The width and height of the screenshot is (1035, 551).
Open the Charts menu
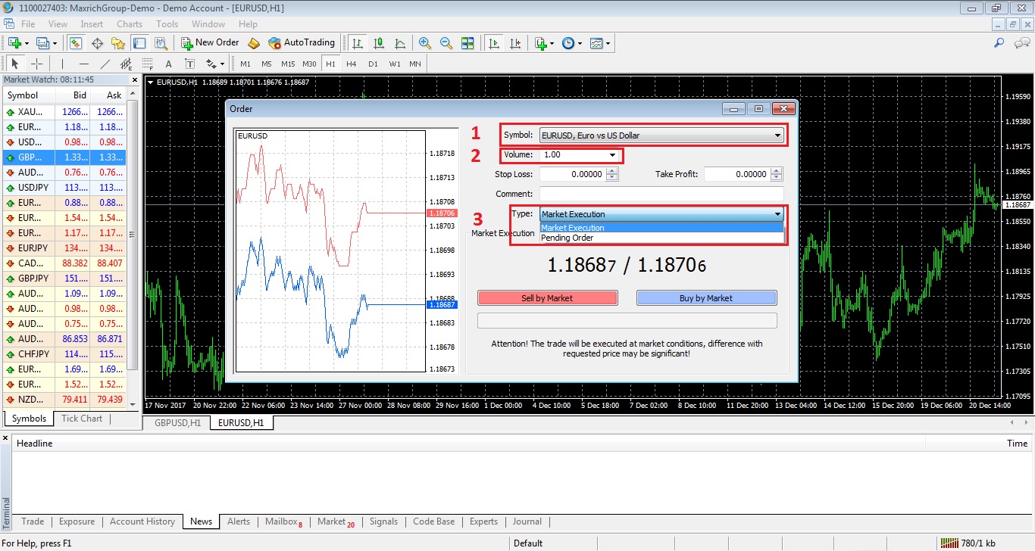(x=130, y=24)
